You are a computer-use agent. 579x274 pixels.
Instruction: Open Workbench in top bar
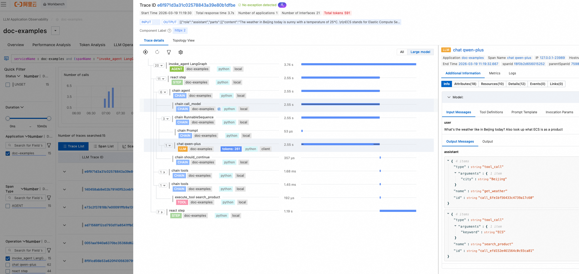(54, 4)
